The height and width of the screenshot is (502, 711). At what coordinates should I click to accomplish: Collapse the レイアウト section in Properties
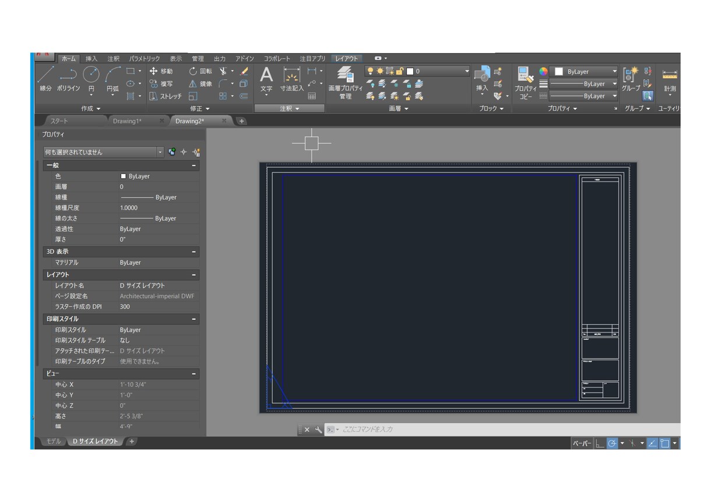(x=193, y=274)
